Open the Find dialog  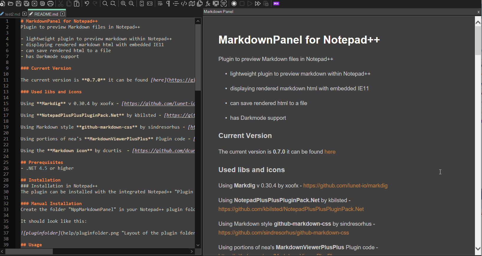(105, 4)
